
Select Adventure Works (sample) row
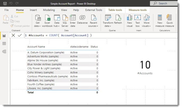pos(63,56)
